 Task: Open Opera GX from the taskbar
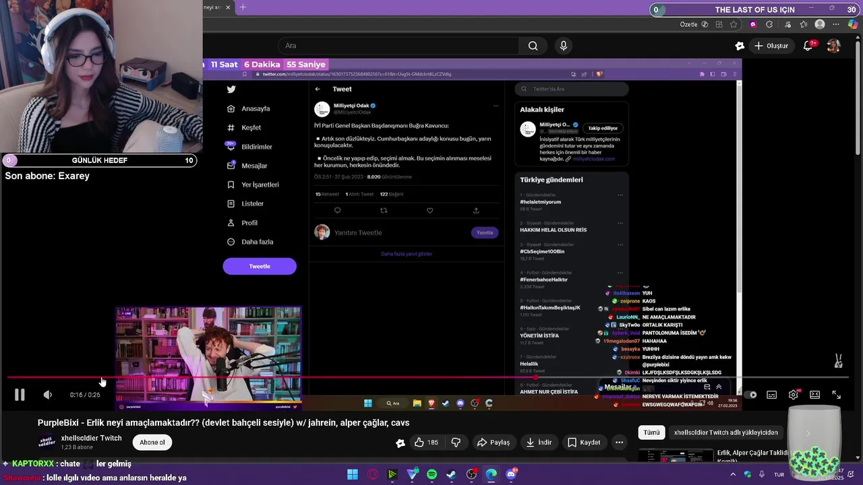[373, 474]
